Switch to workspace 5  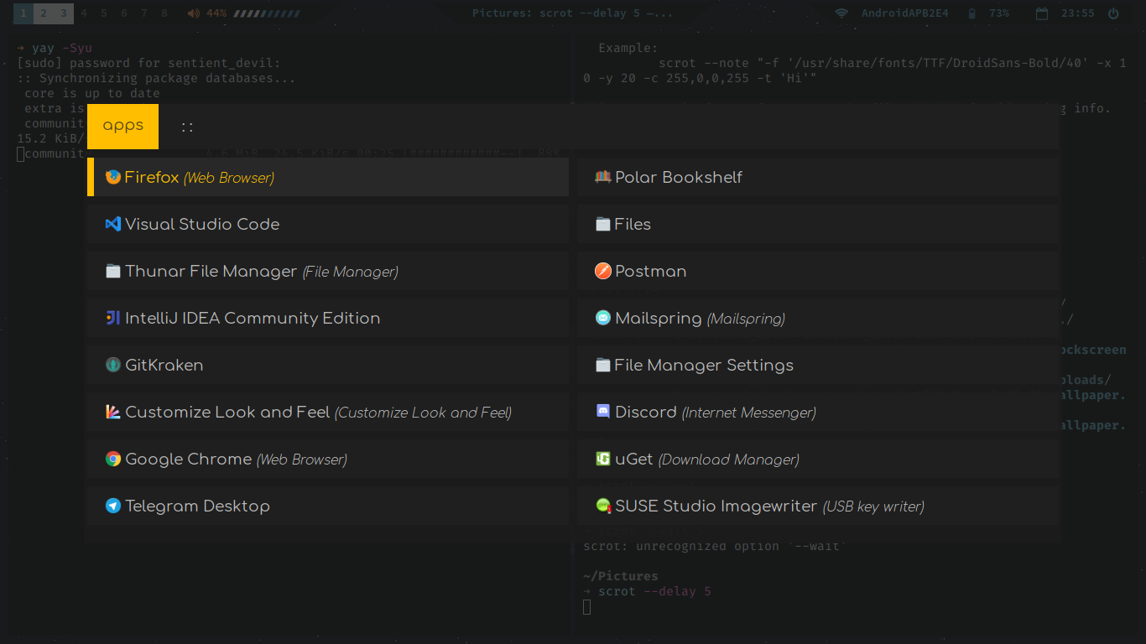pyautogui.click(x=104, y=13)
